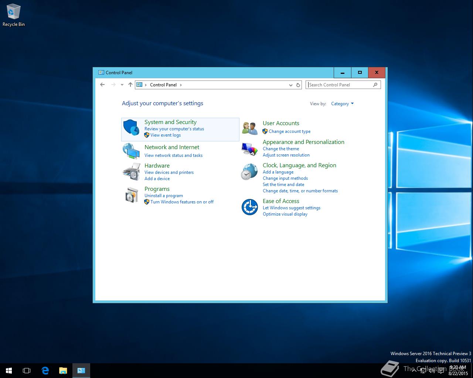
Task: Click the Control Panel breadcrumb chevron
Action: [x=181, y=85]
